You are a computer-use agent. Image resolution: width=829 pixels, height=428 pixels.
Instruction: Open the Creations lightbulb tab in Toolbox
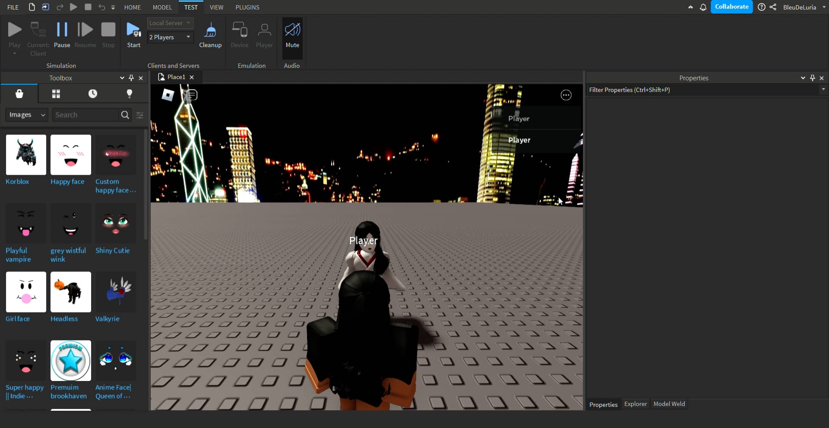(x=129, y=94)
